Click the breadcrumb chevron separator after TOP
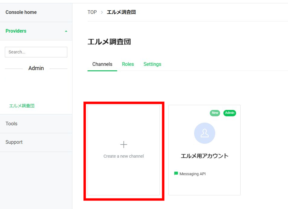 (x=102, y=12)
